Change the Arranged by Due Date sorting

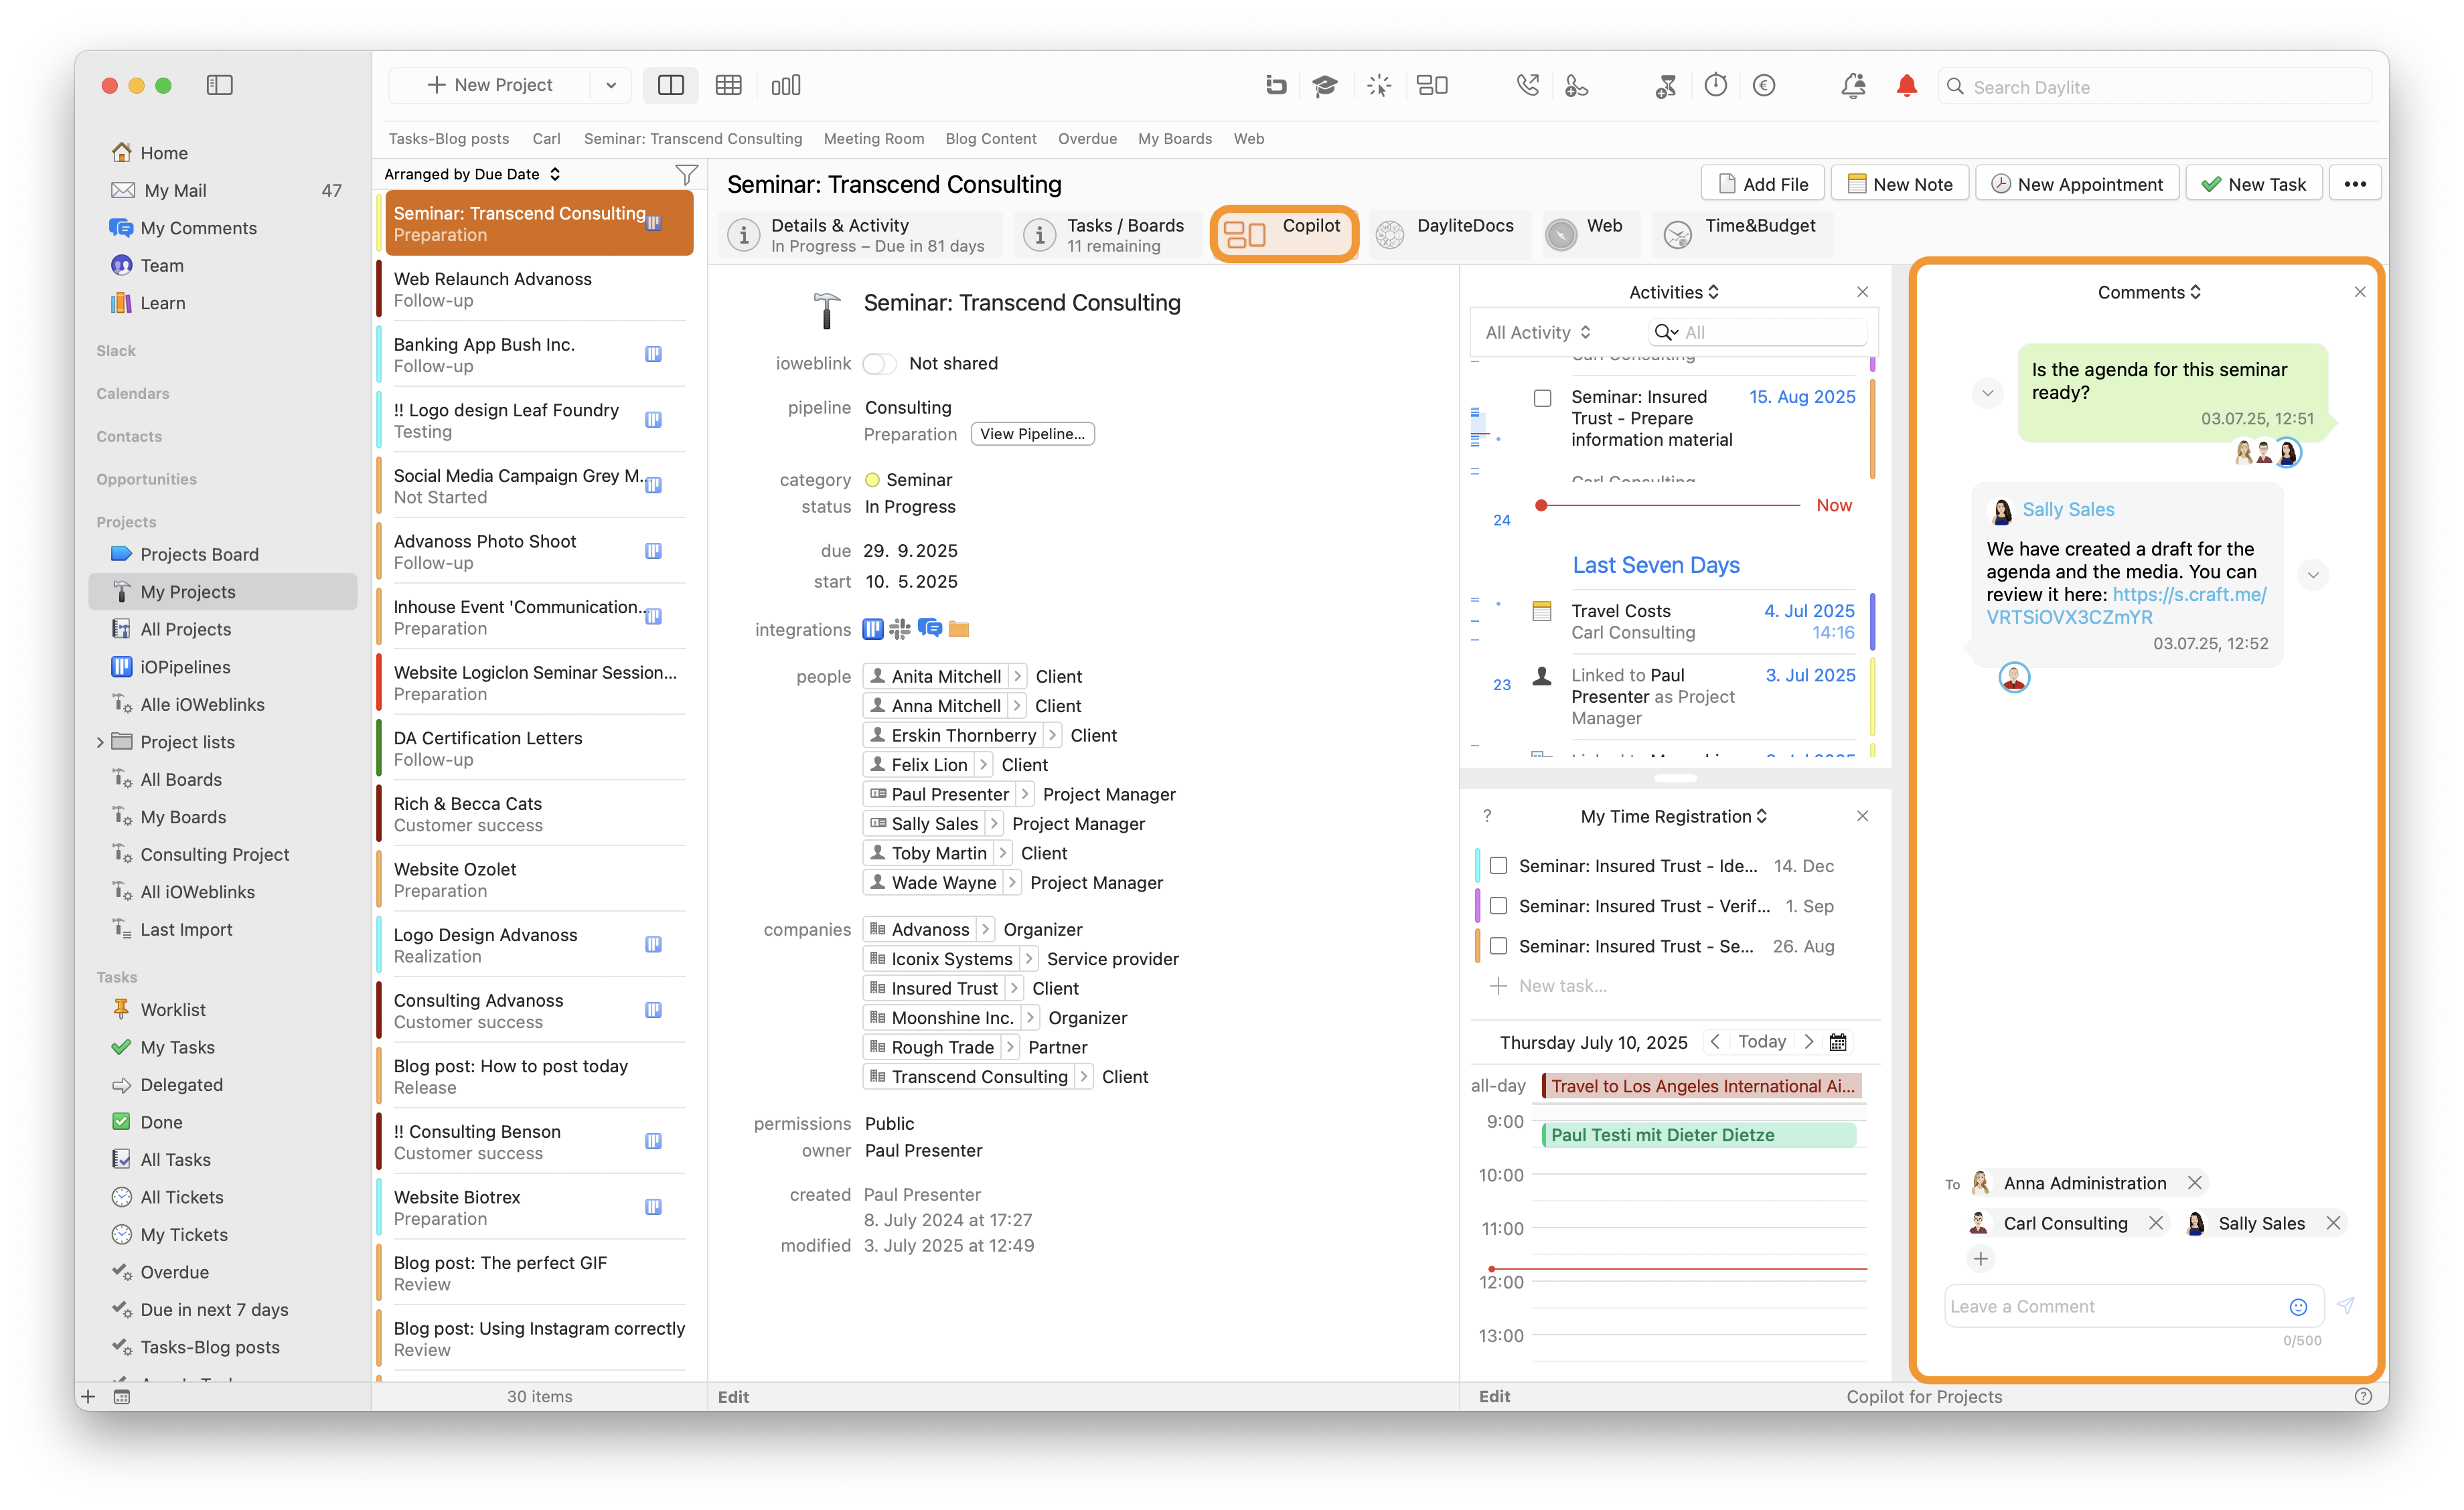click(472, 174)
